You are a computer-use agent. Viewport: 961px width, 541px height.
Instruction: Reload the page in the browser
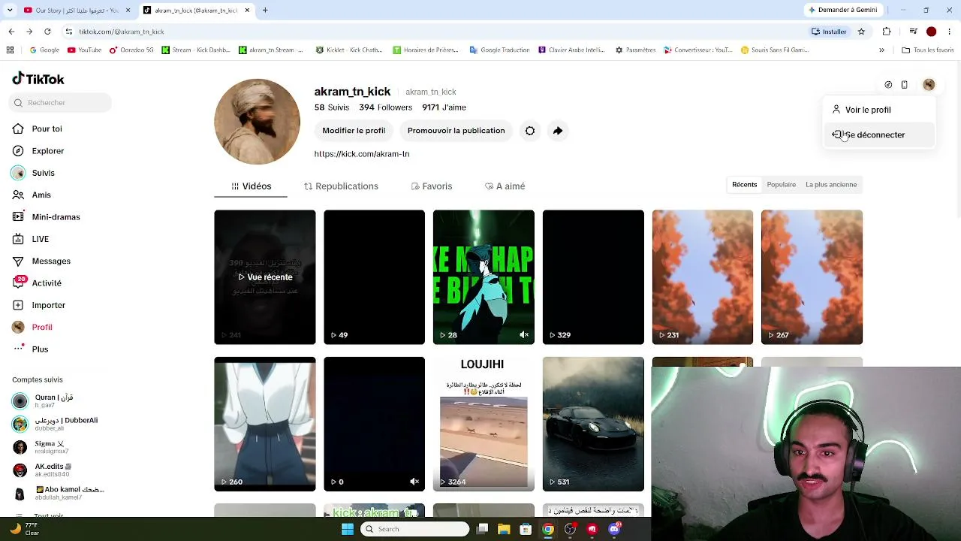[x=47, y=32]
